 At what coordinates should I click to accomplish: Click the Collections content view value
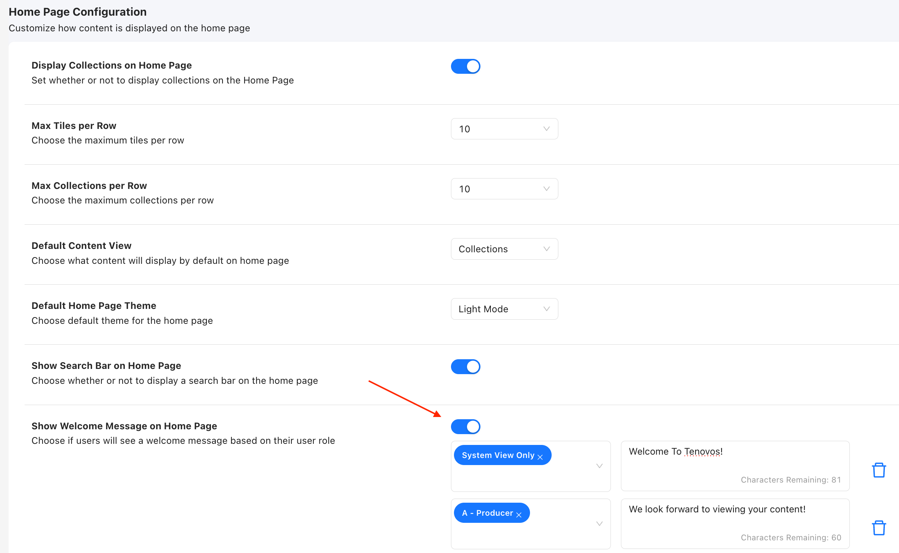pos(483,249)
